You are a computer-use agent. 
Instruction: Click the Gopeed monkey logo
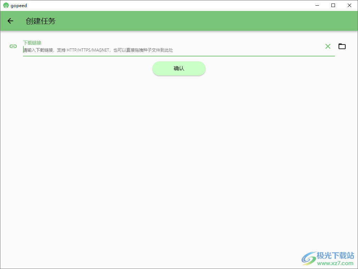point(6,5)
